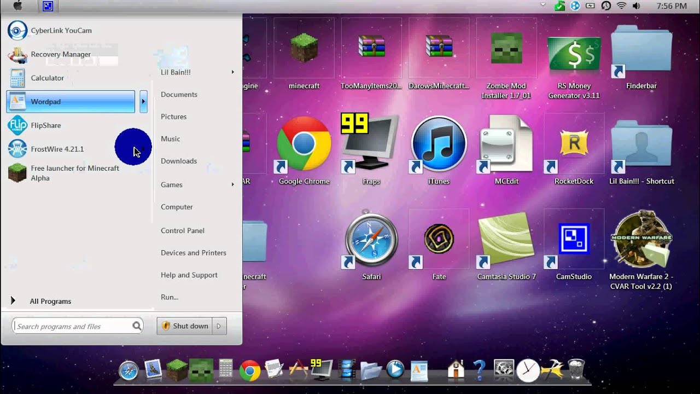This screenshot has width=700, height=394.
Task: Select the CamStudio desktop shortcut
Action: (574, 245)
